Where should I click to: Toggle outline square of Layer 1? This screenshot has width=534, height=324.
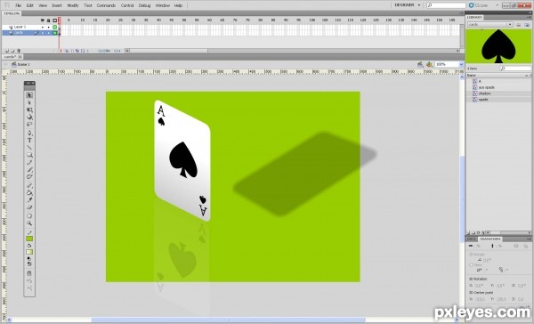(x=54, y=27)
